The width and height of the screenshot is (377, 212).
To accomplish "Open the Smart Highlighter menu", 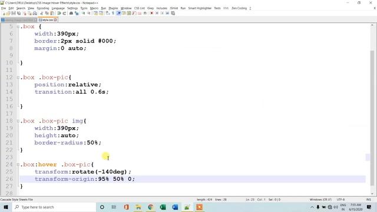I will click(200, 8).
